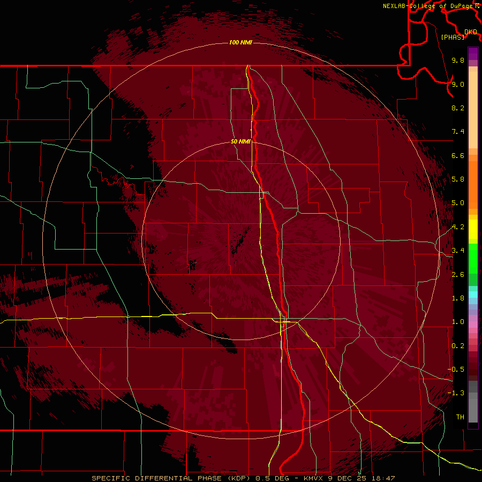This screenshot has width=482, height=482.
Task: Click the -1.3 scale label
Action: (456, 393)
